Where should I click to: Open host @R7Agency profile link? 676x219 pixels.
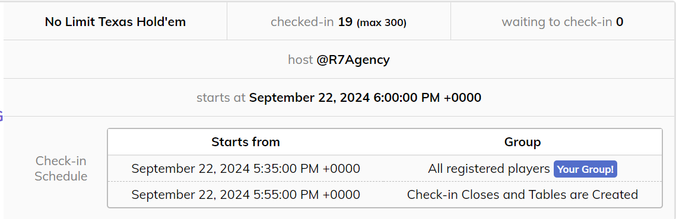point(353,60)
